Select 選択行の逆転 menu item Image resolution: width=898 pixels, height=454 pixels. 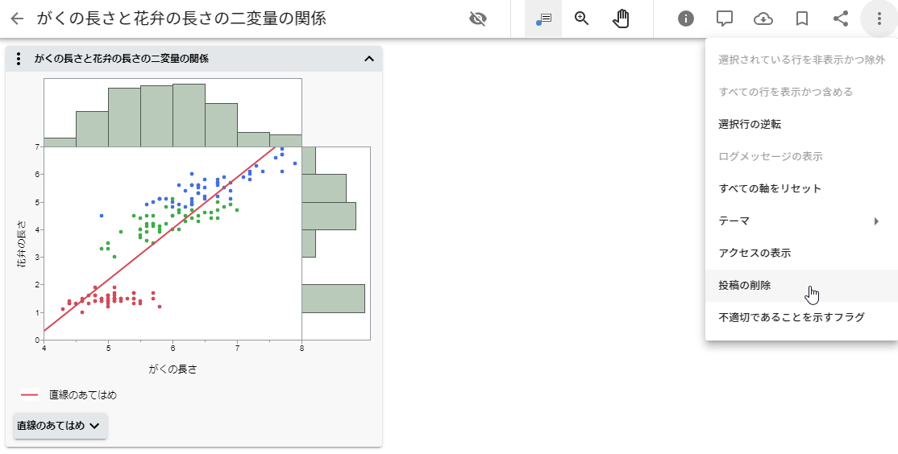tap(750, 124)
